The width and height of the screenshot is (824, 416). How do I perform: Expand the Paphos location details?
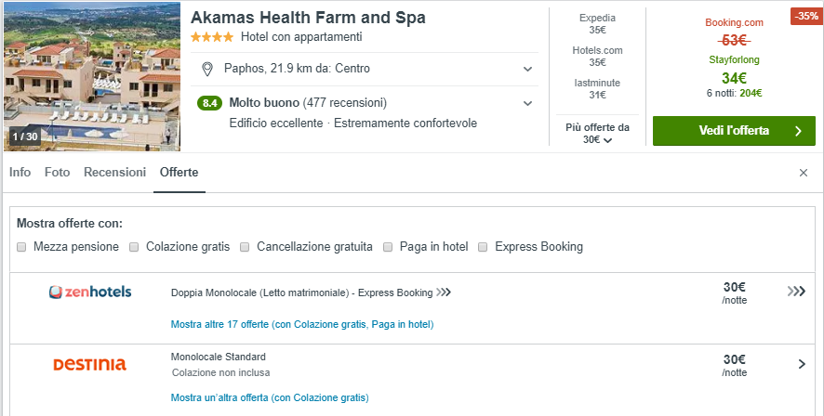tap(527, 69)
